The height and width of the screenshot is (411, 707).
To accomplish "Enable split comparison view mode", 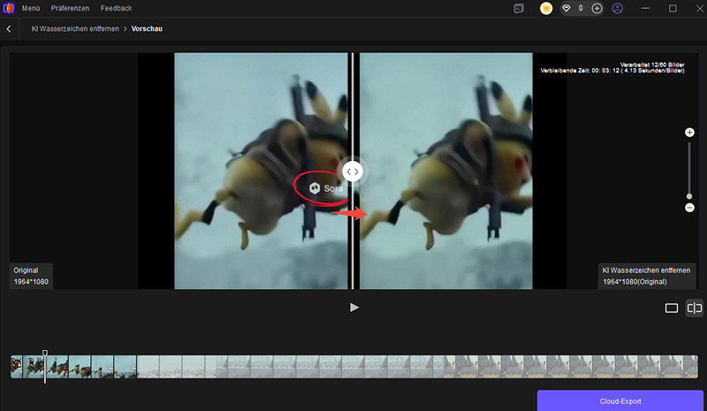I will 695,308.
